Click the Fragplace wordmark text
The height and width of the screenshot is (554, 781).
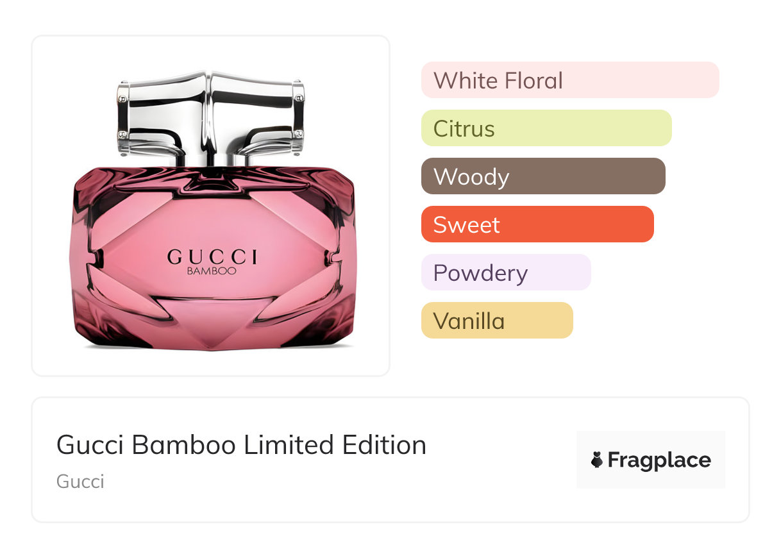coord(659,460)
